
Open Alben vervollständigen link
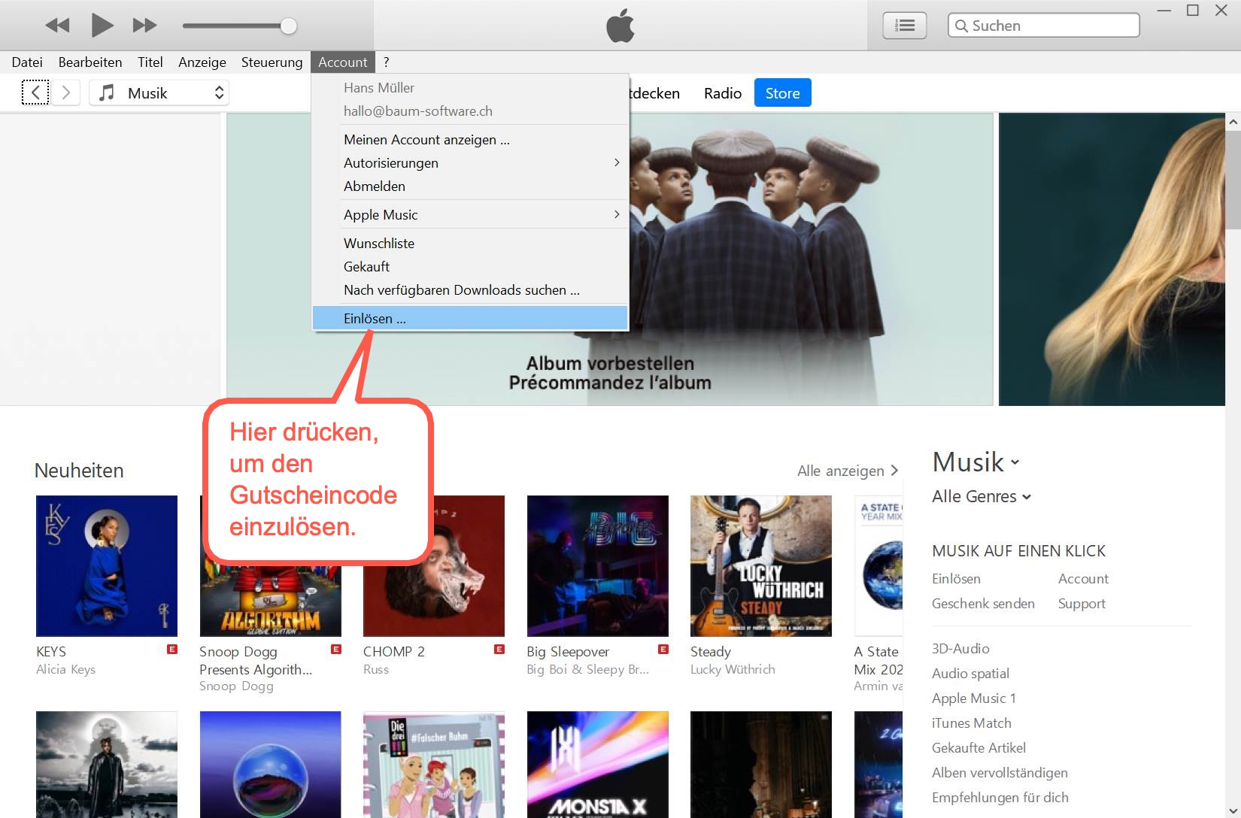click(x=1000, y=773)
